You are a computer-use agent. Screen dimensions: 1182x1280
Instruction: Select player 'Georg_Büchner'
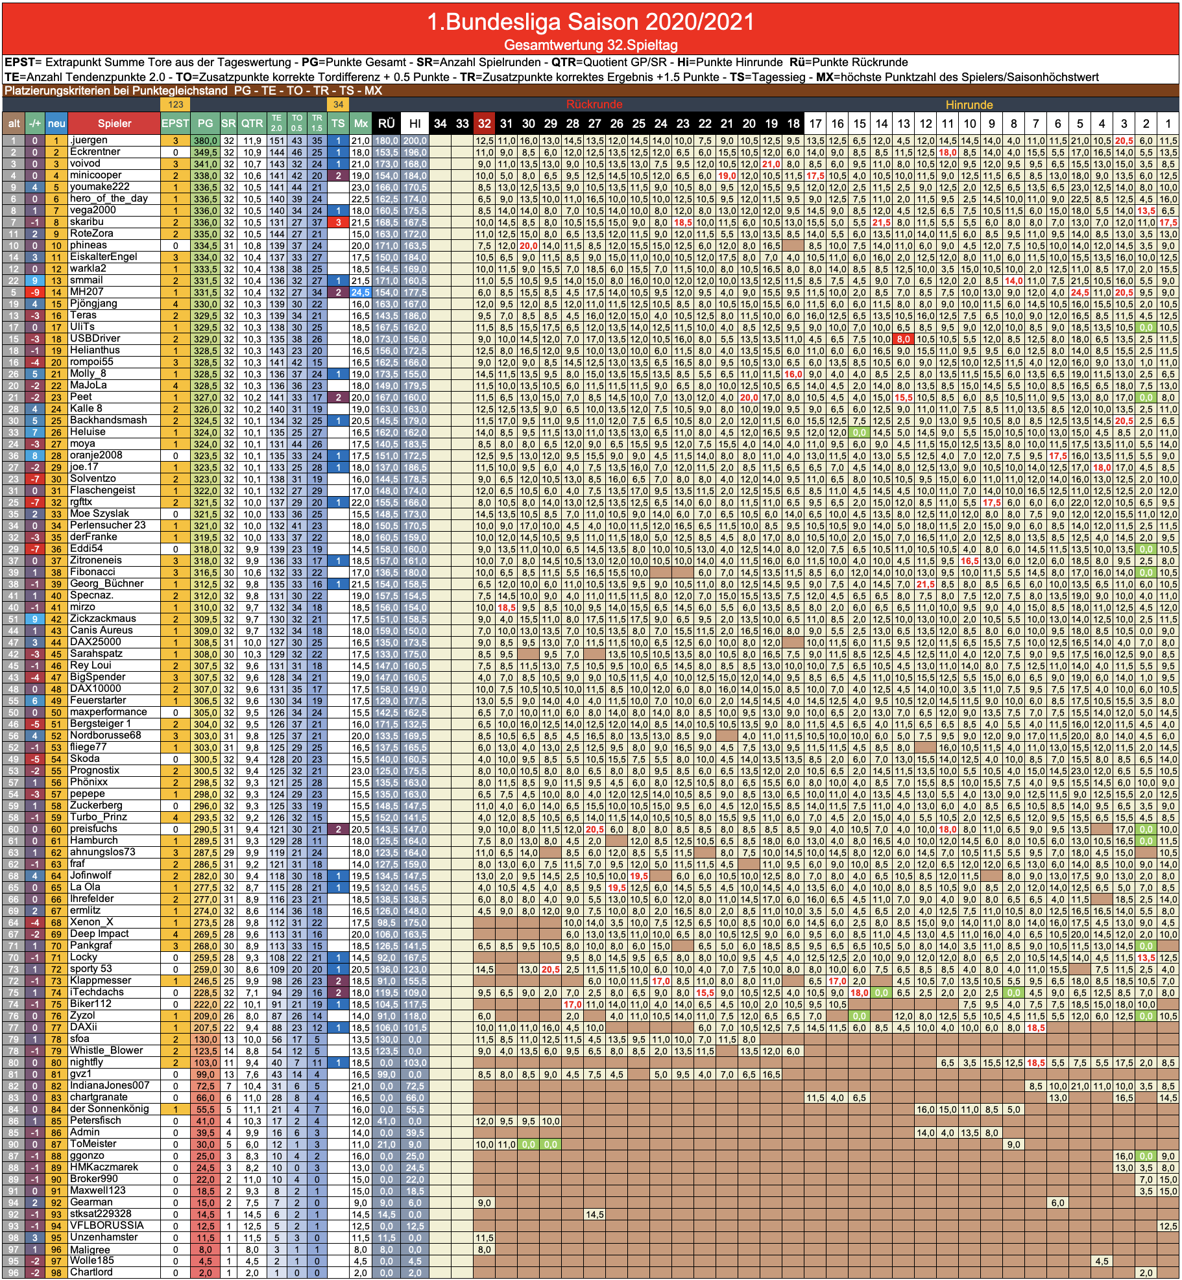point(114,584)
